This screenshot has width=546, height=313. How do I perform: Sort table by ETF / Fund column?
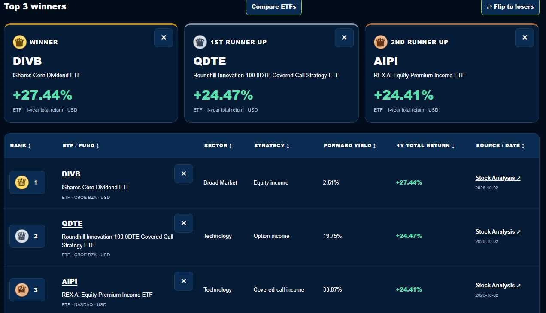(81, 146)
